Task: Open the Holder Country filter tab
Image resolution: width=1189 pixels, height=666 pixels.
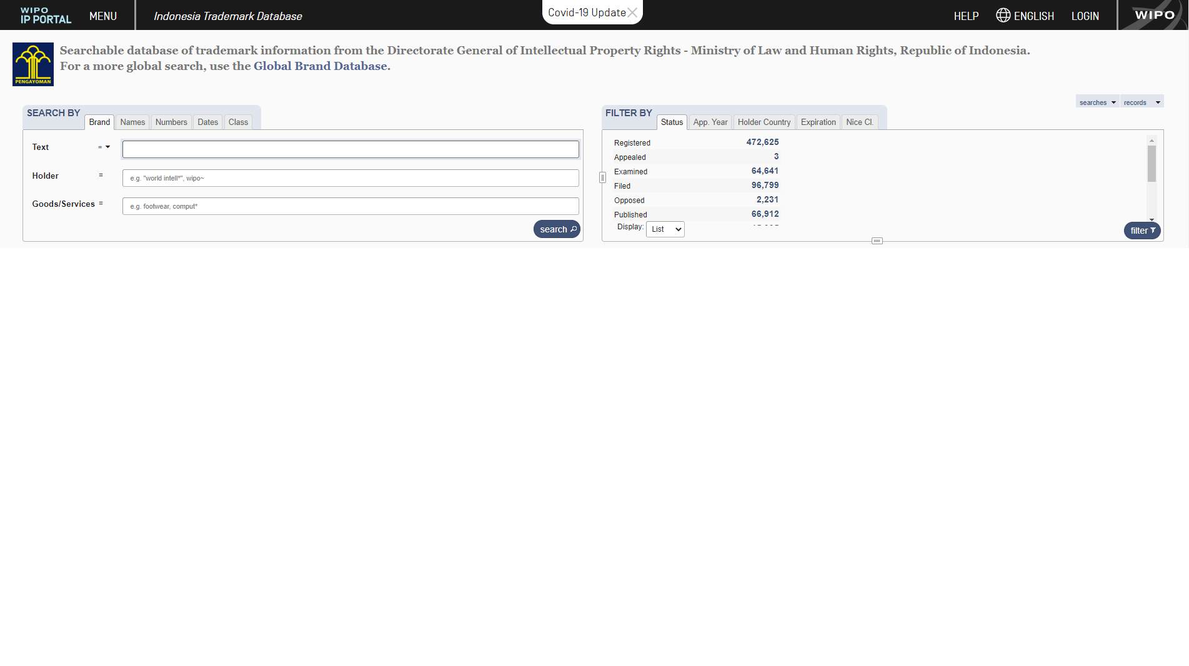Action: coord(764,122)
